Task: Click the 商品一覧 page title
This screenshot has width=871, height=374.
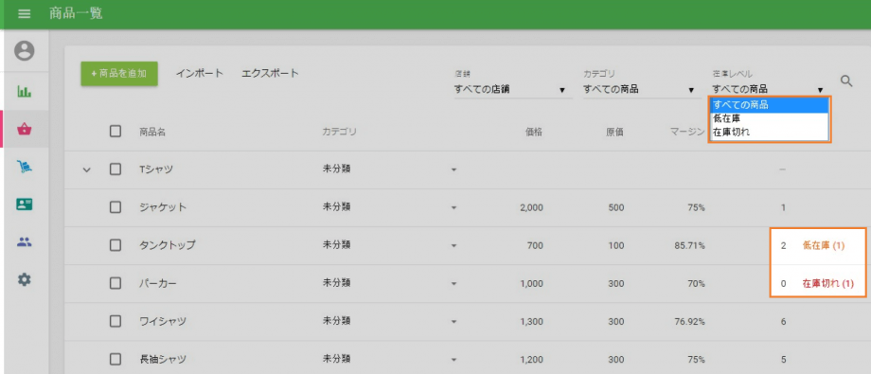Action: [76, 14]
